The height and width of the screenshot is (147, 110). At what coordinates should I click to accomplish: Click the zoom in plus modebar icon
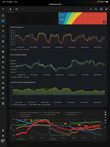click(105, 112)
